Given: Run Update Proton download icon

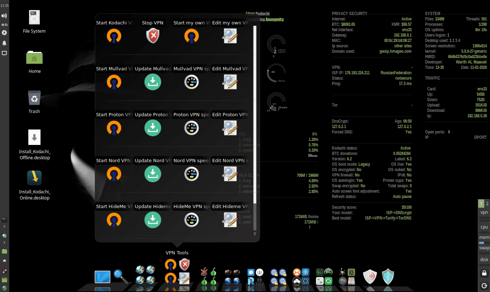Looking at the screenshot, I should coord(153,128).
